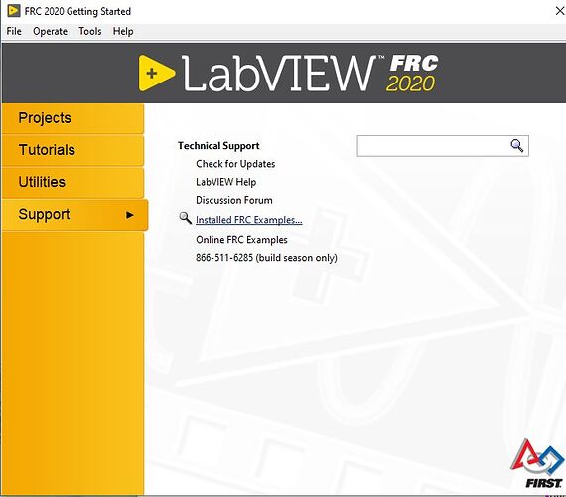Open Installed FRC Examples link

248,220
